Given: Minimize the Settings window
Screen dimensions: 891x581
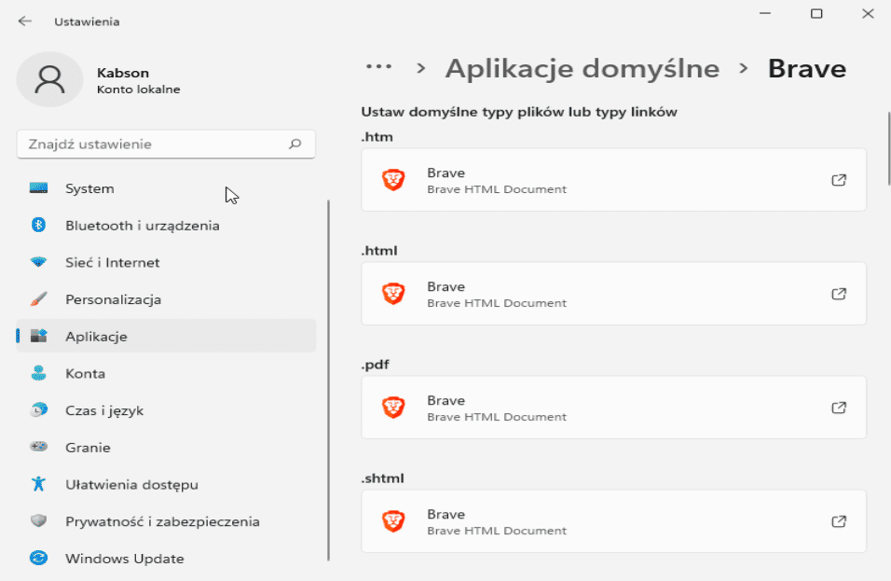Looking at the screenshot, I should (x=765, y=14).
